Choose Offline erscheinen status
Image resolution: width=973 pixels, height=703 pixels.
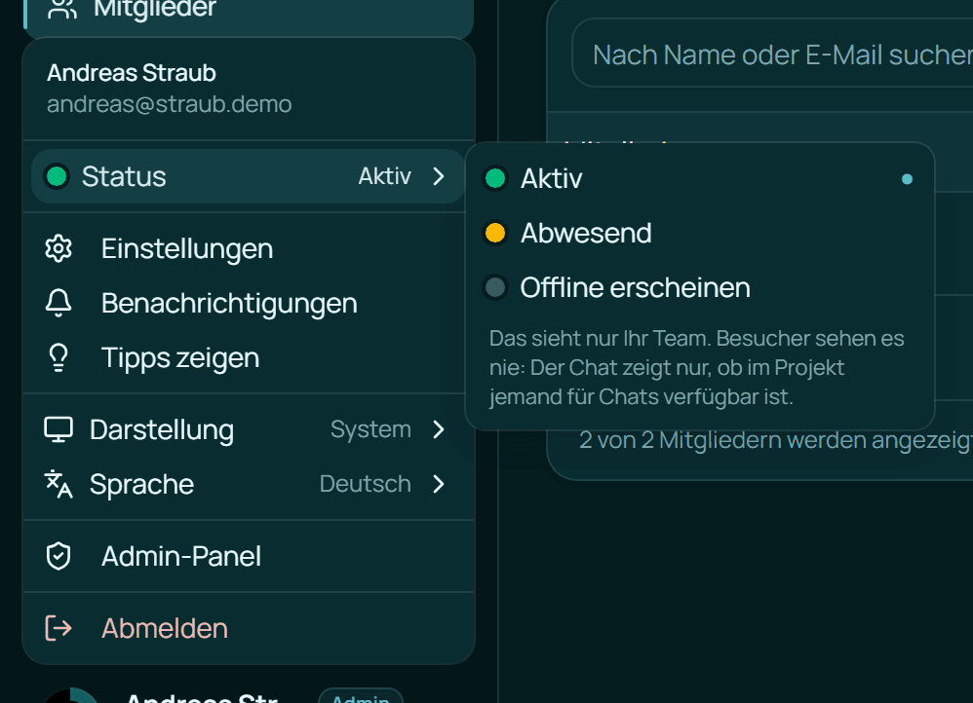(x=700, y=287)
